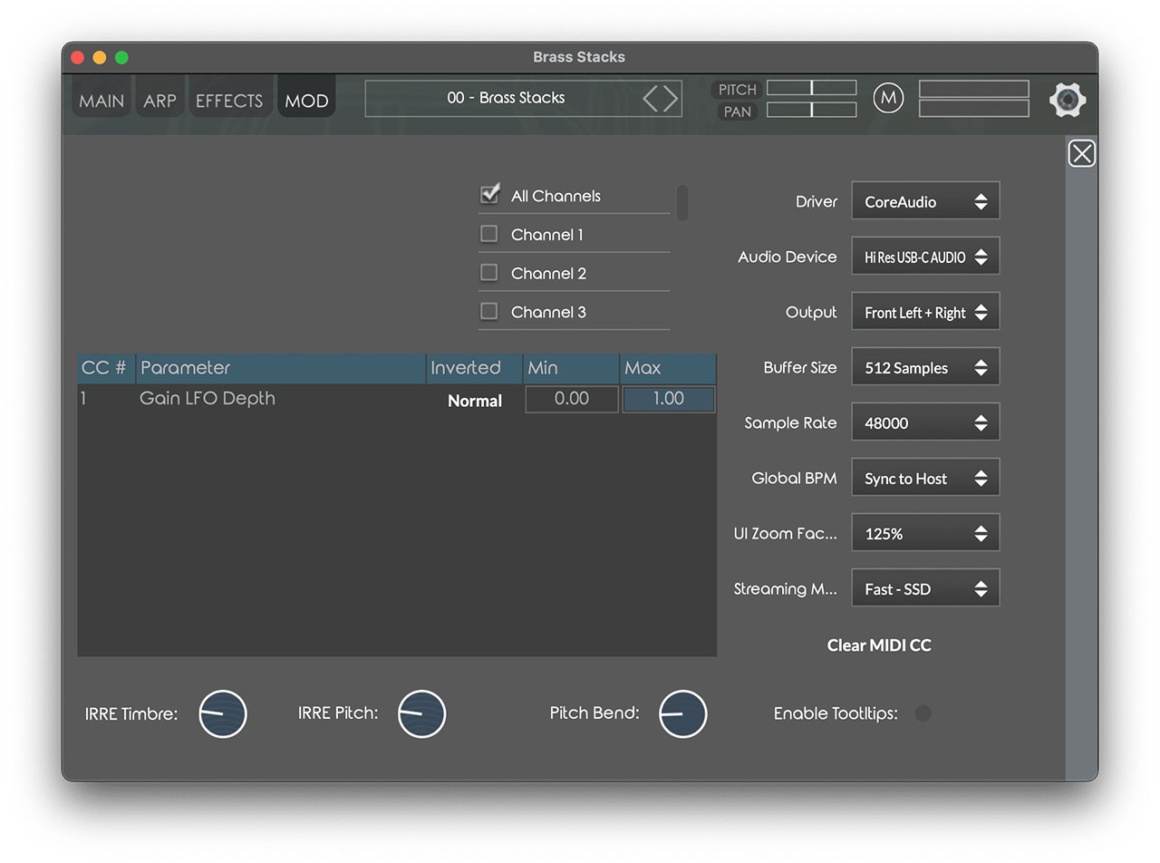The width and height of the screenshot is (1160, 863).
Task: Click the Min value field 0.00
Action: point(572,399)
